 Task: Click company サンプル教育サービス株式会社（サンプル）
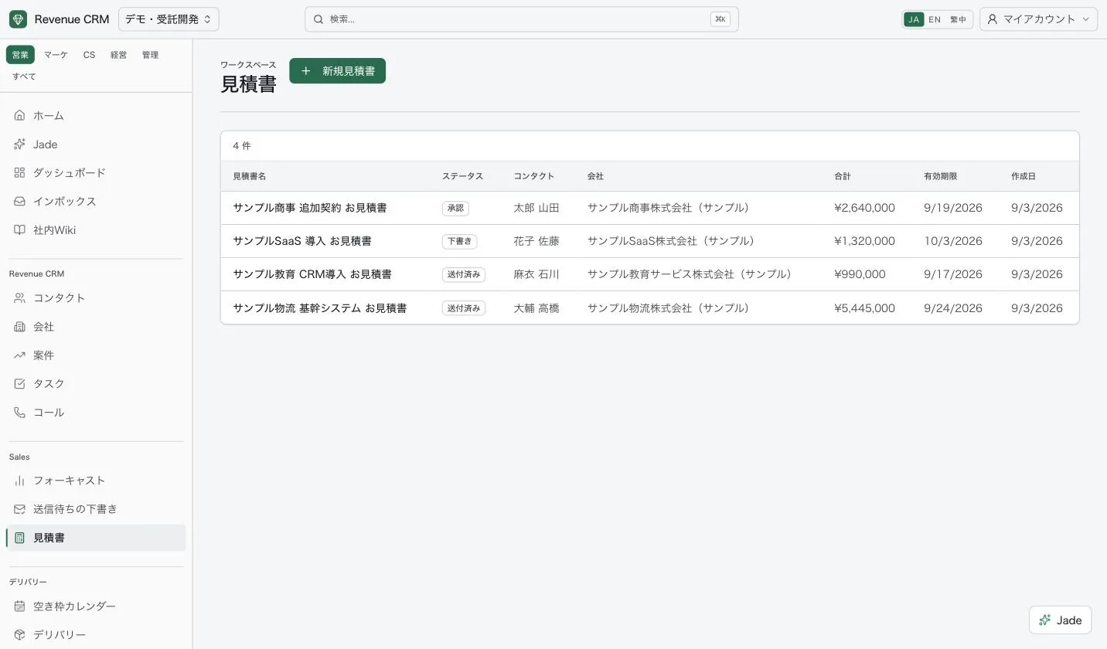click(x=692, y=274)
